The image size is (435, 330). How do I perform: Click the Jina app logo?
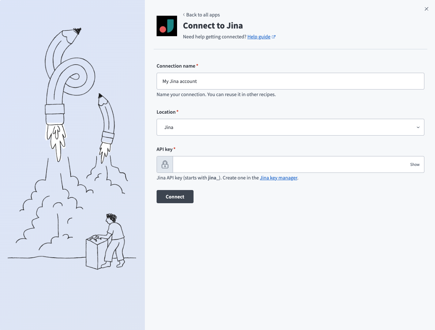(167, 26)
